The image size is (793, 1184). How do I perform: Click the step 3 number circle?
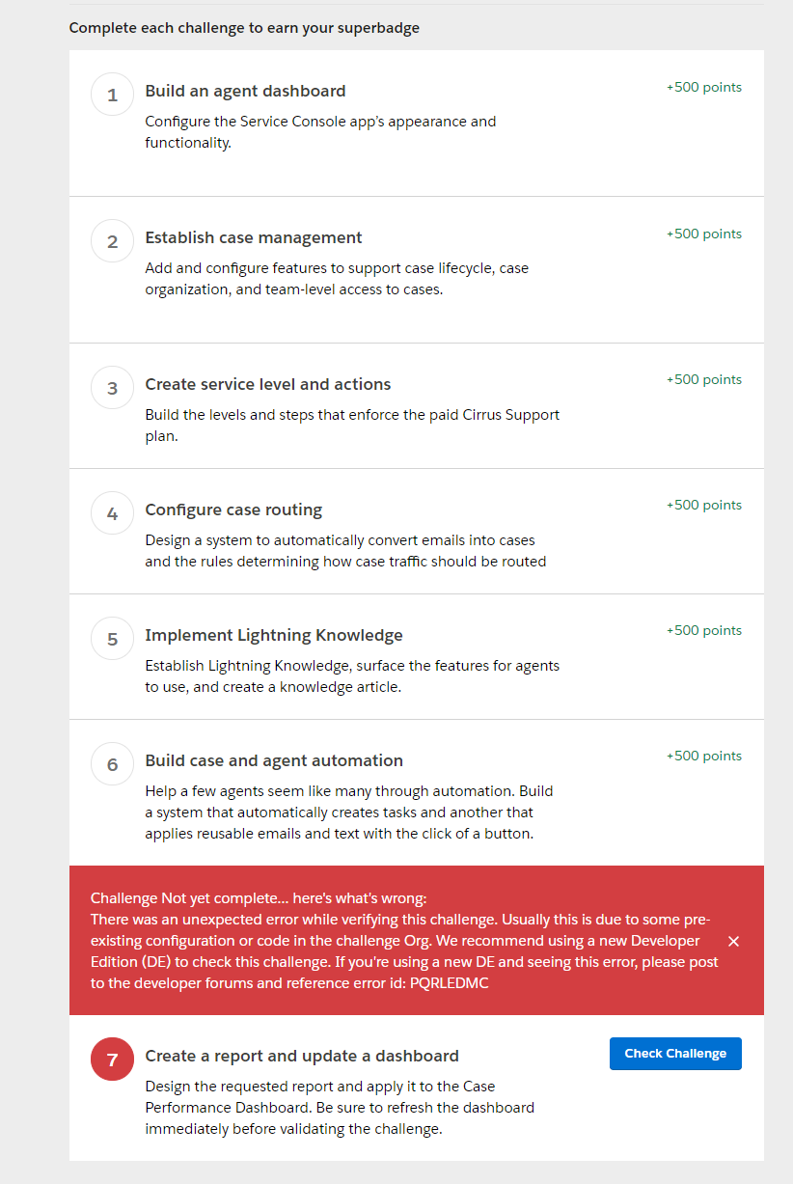pyautogui.click(x=112, y=388)
